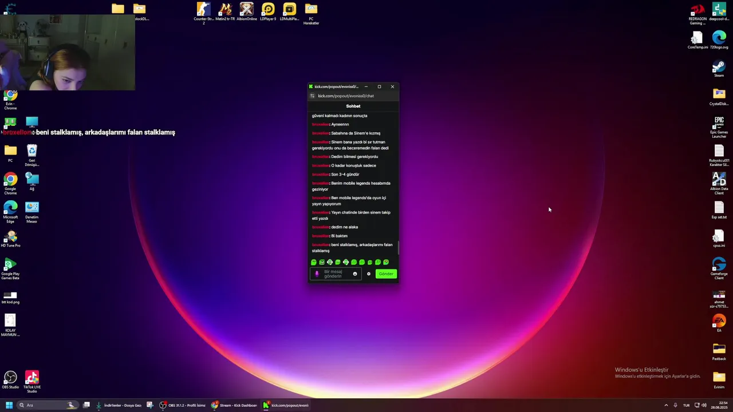733x412 pixels.
Task: Open TikTok LIVE Studio icon
Action: tap(32, 382)
